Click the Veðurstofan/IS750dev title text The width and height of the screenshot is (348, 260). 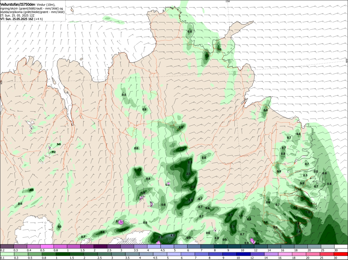[18, 5]
